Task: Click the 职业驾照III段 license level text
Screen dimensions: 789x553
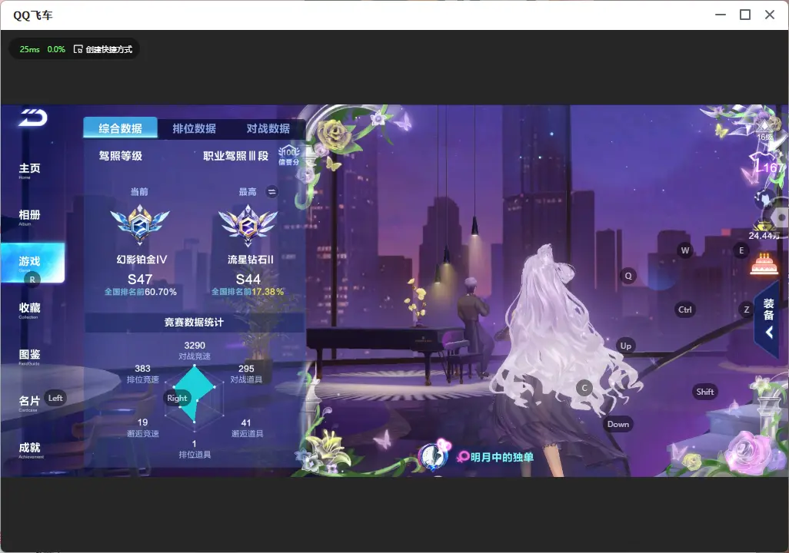Action: [235, 156]
